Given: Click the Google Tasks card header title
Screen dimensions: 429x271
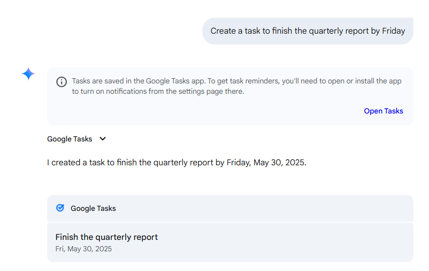Looking at the screenshot, I should (93, 208).
